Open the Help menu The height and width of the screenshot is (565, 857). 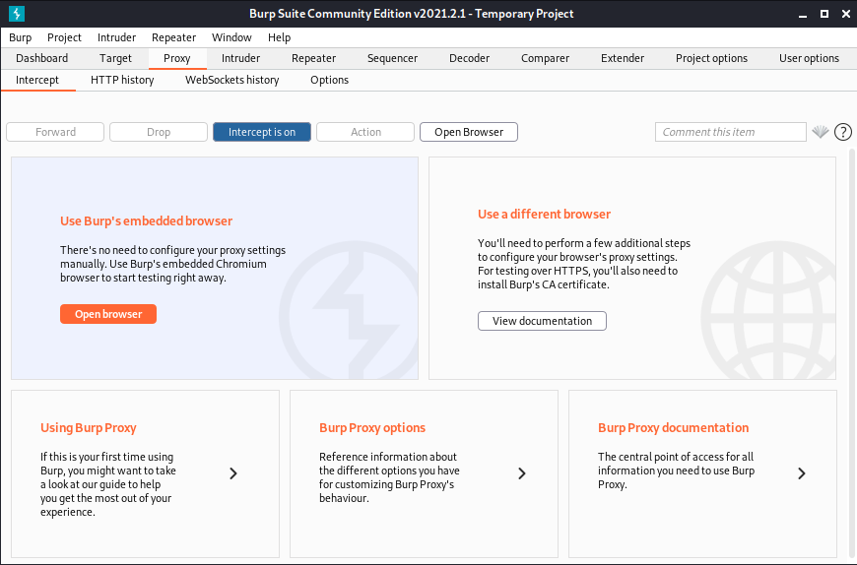click(x=280, y=37)
